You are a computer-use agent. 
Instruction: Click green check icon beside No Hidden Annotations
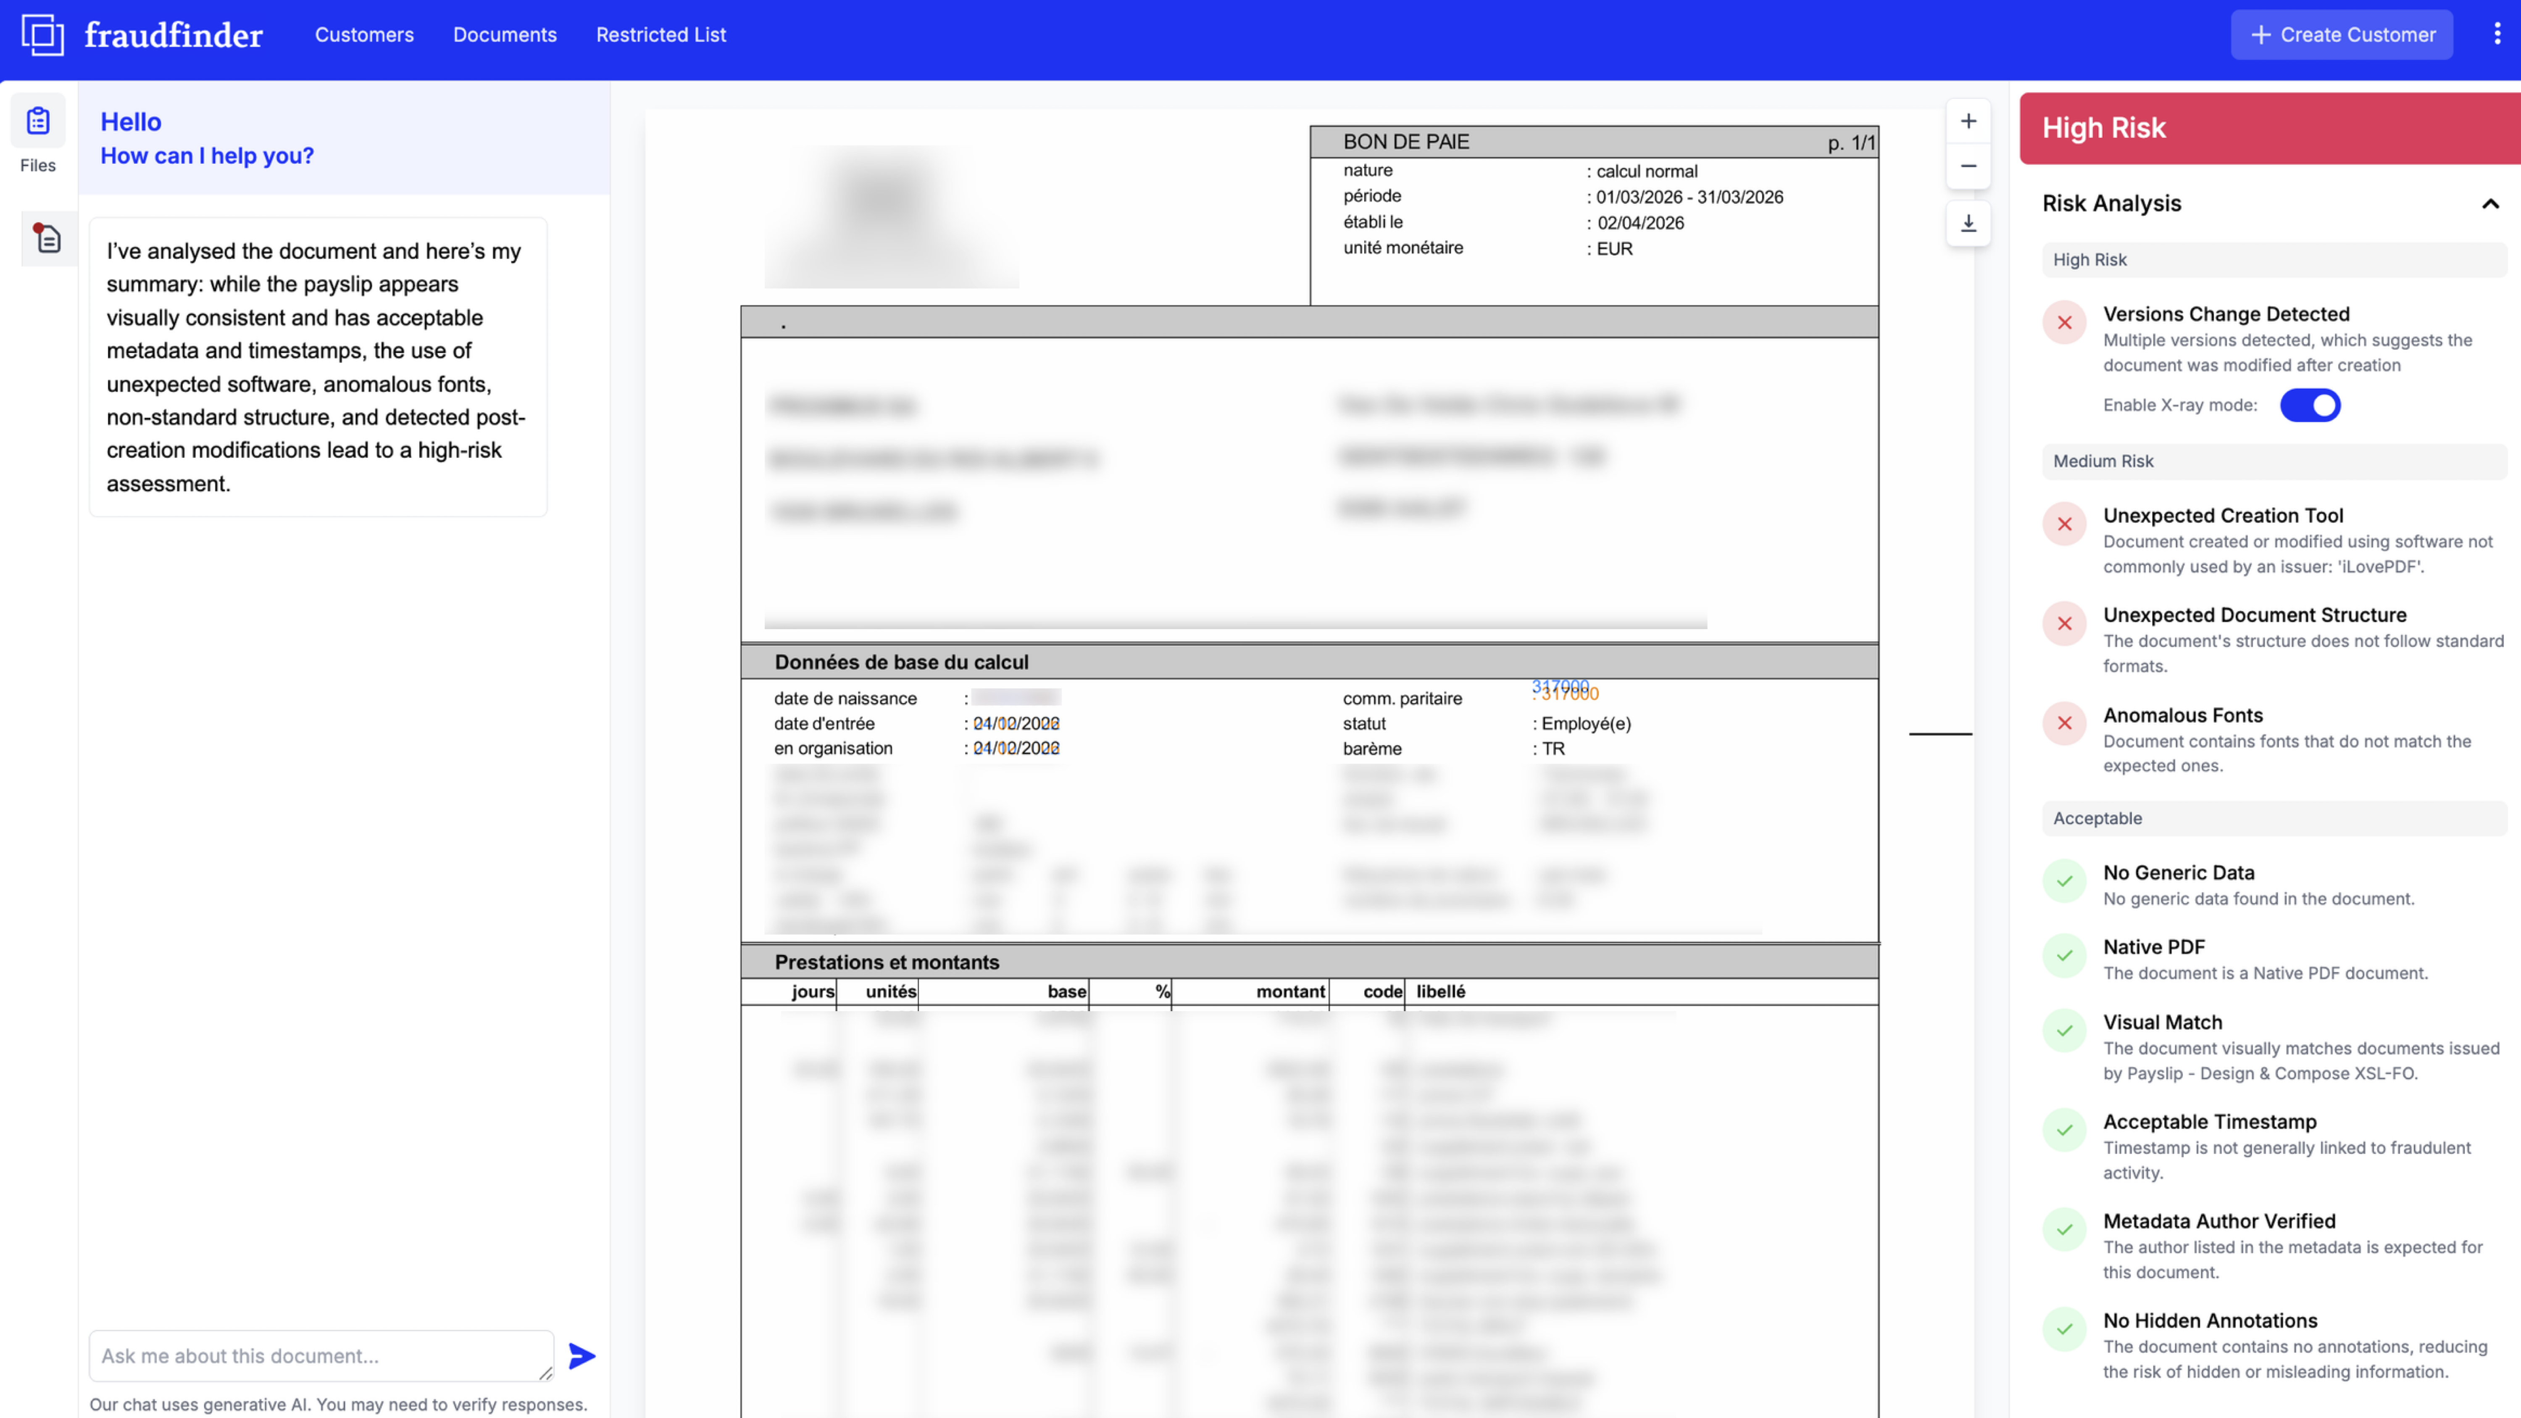[2064, 1330]
